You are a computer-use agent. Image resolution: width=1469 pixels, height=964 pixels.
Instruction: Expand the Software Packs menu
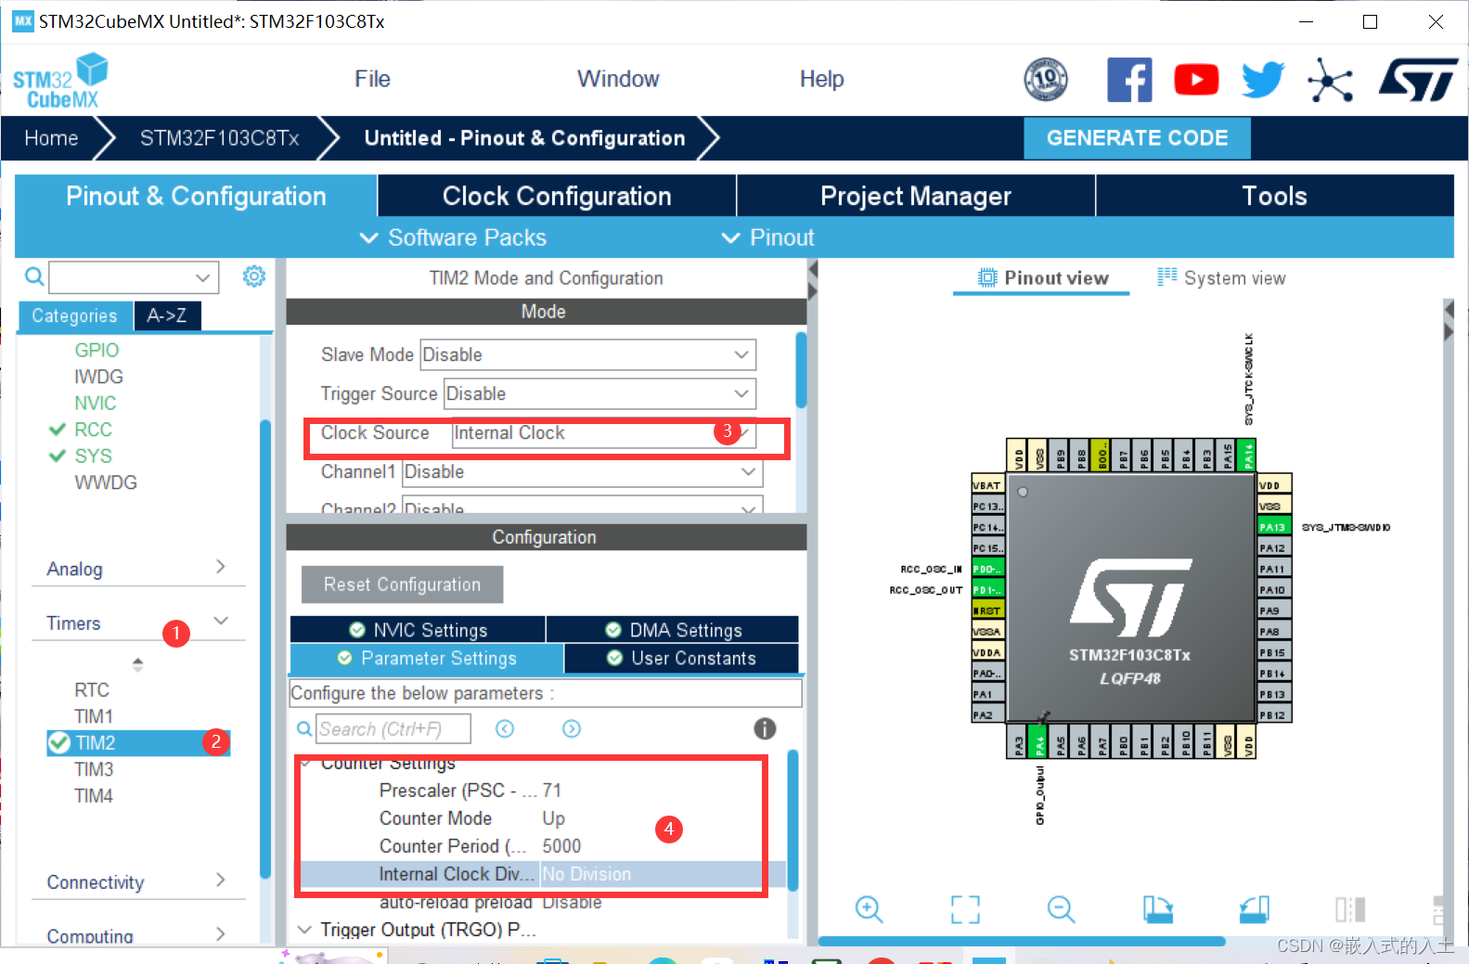point(454,238)
